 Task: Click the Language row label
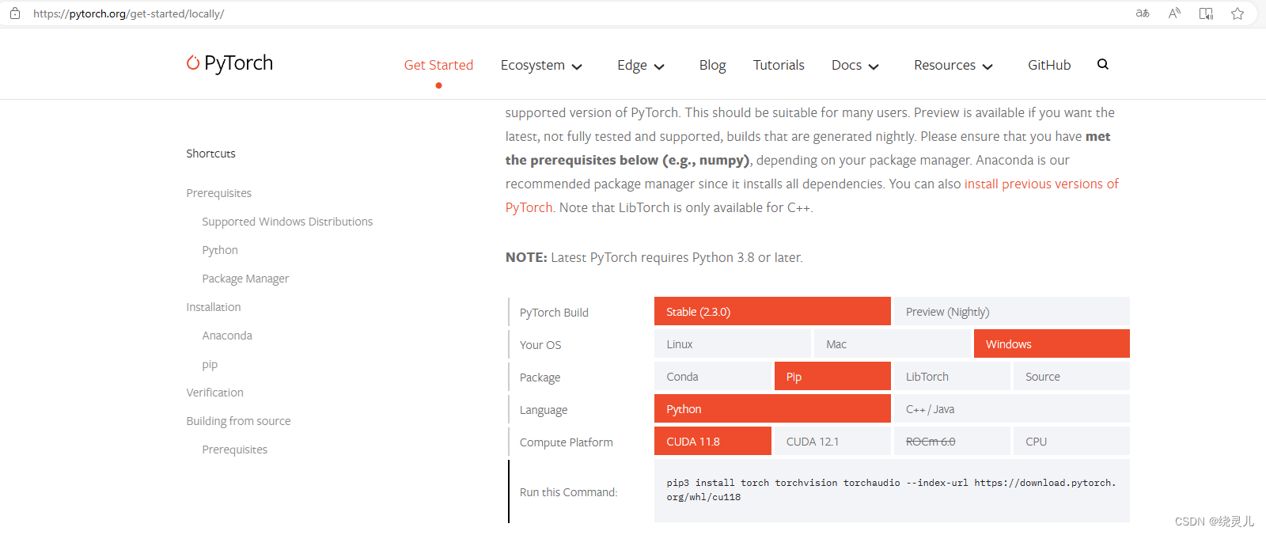[x=544, y=410]
